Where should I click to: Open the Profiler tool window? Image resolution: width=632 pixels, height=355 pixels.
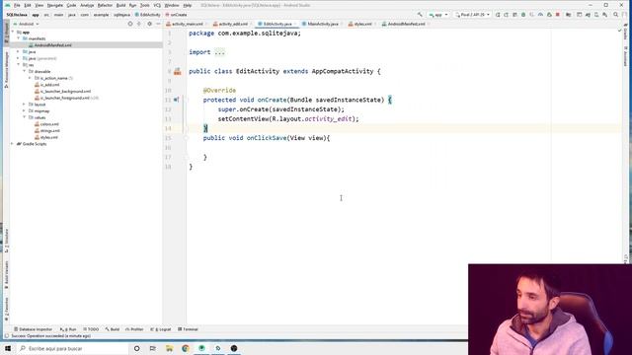134,329
